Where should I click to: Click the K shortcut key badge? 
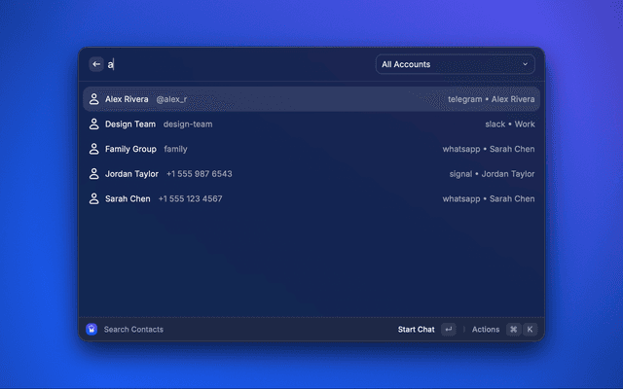coord(531,330)
